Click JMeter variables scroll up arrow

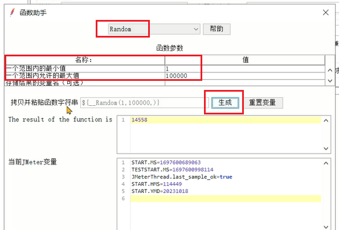coord(326,163)
